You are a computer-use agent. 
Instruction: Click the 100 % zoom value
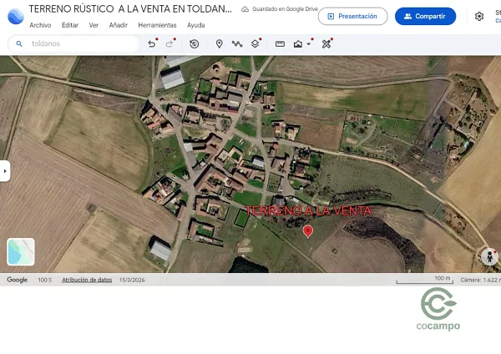click(45, 280)
